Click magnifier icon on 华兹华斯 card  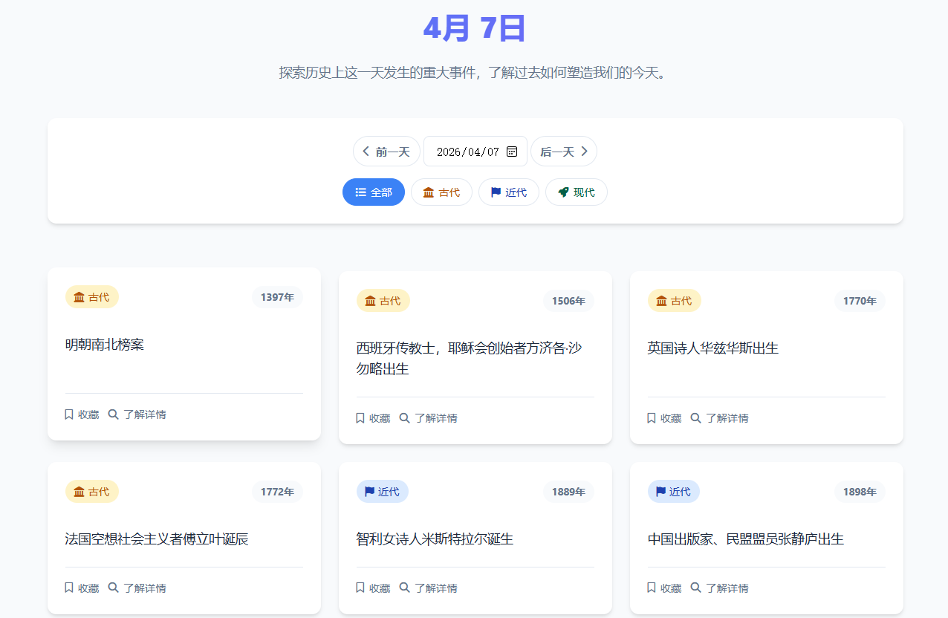695,418
